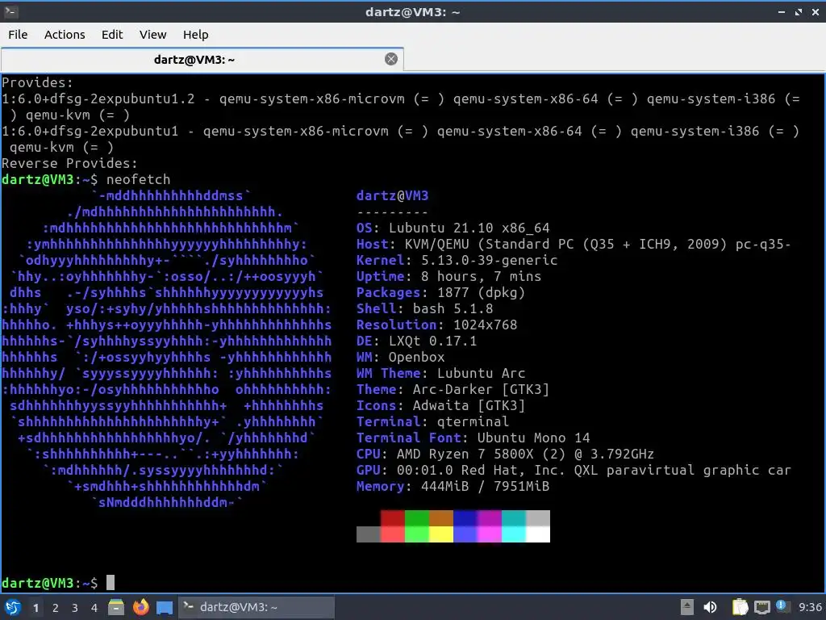This screenshot has height=620, width=826.
Task: Click the show desktop icon in the panel
Action: (x=165, y=607)
